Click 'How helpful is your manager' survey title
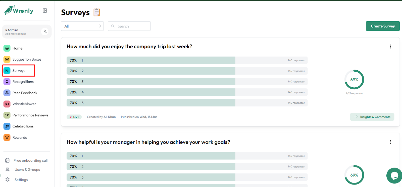Viewport: 402px width, 187px height. tap(148, 142)
